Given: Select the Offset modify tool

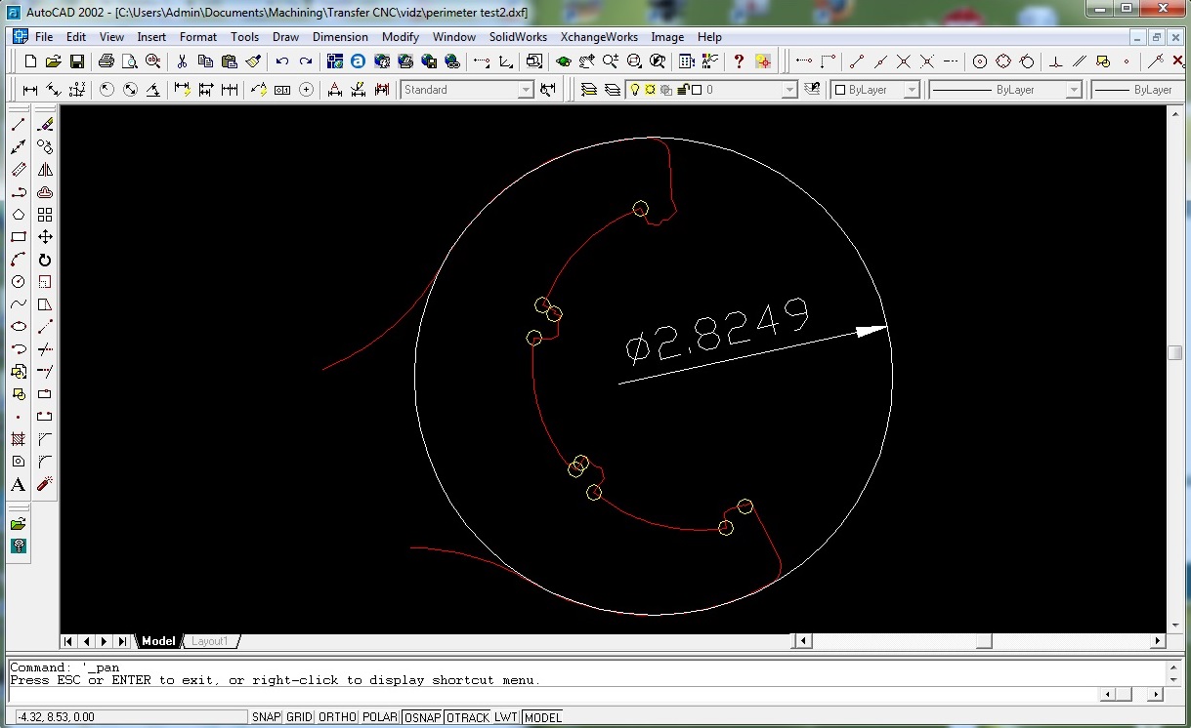Looking at the screenshot, I should (45, 192).
